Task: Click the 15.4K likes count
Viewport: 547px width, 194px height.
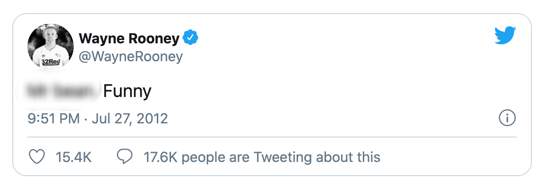Action: 74,157
